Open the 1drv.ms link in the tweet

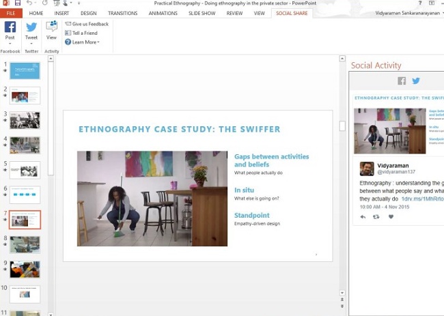(422, 199)
